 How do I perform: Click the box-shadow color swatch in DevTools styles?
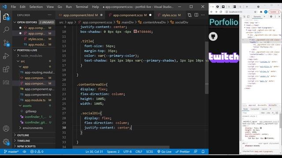pos(266,138)
